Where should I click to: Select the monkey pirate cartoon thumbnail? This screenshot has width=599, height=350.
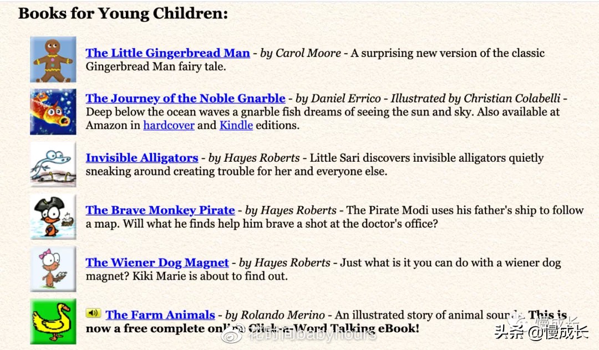53,217
